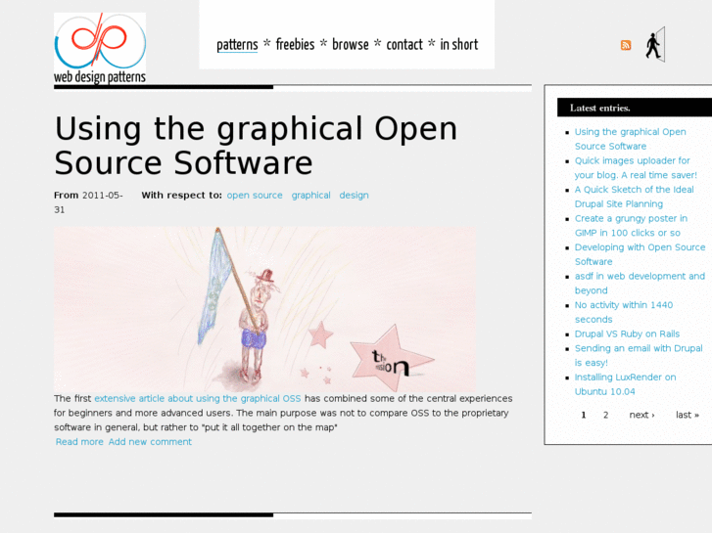712x533 pixels.
Task: Click the in short menu item
Action: [x=459, y=44]
